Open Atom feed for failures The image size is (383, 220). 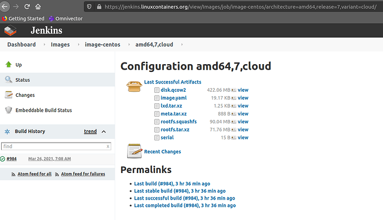(83, 174)
